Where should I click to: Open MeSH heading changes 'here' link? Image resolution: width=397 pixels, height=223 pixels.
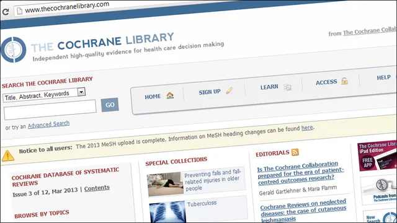(x=307, y=128)
